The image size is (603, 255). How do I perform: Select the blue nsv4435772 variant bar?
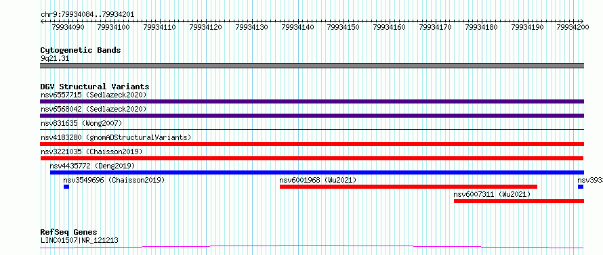[x=317, y=172]
